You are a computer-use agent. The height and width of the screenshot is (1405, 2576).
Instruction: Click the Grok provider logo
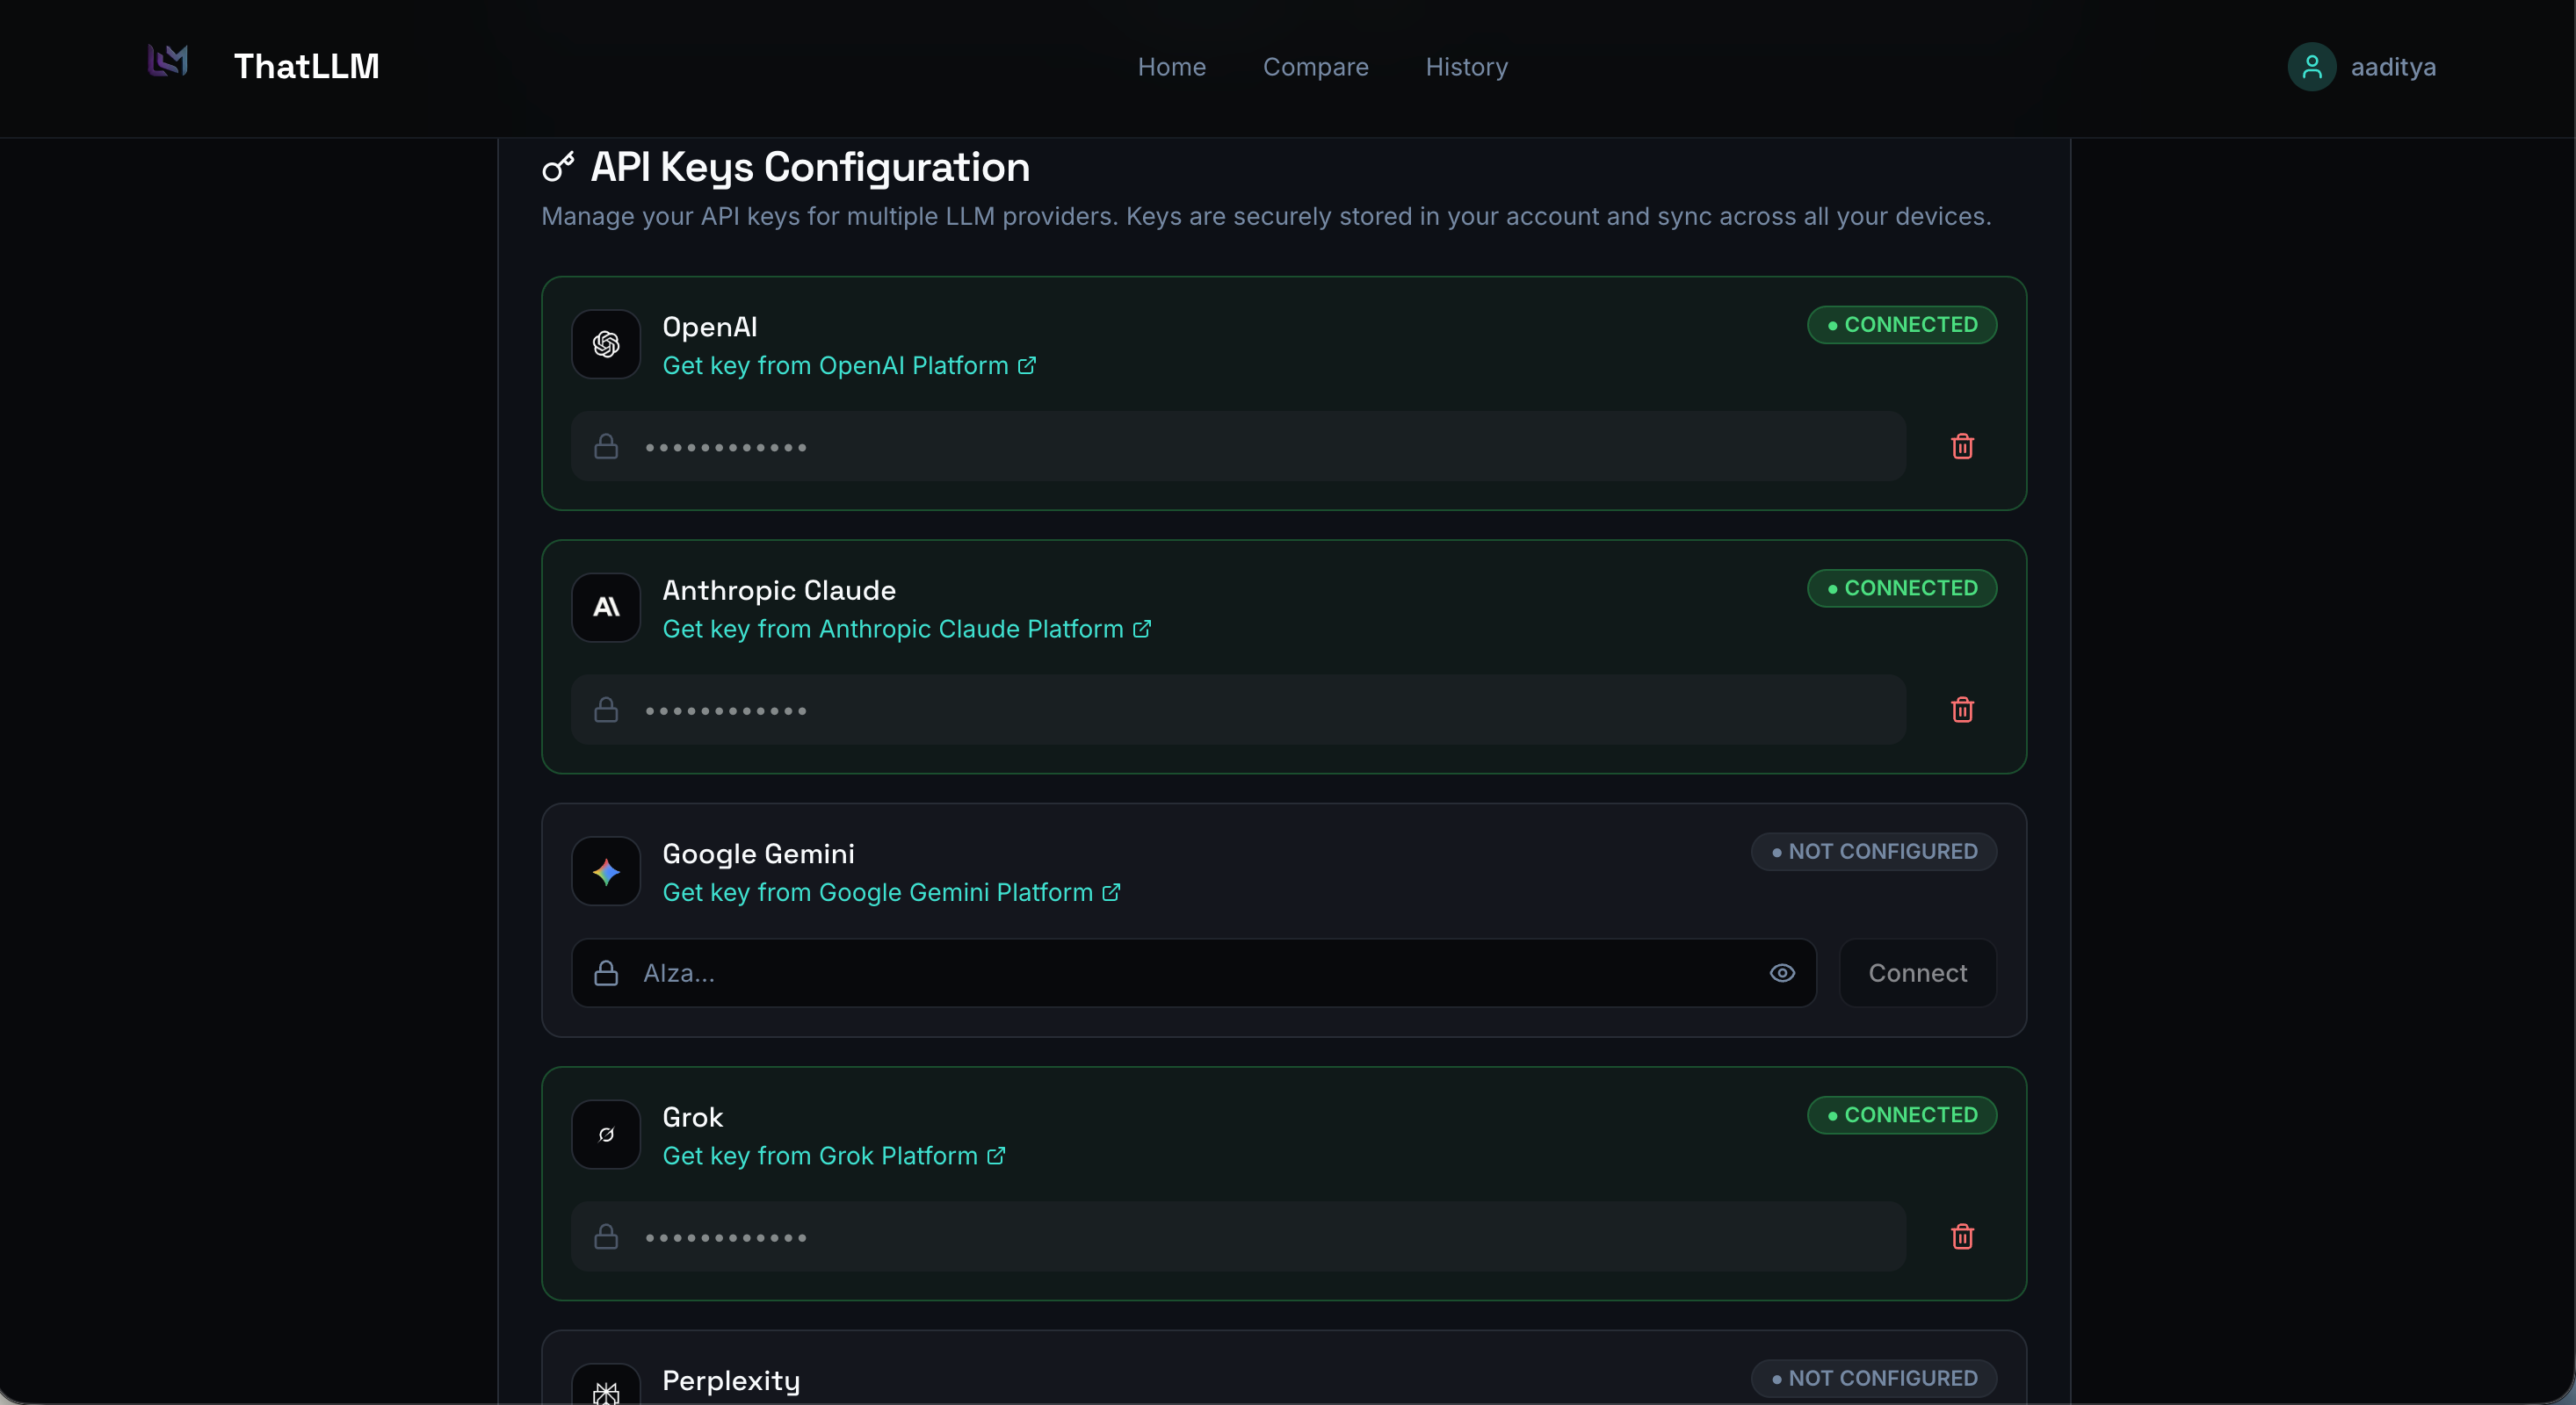coord(606,1135)
